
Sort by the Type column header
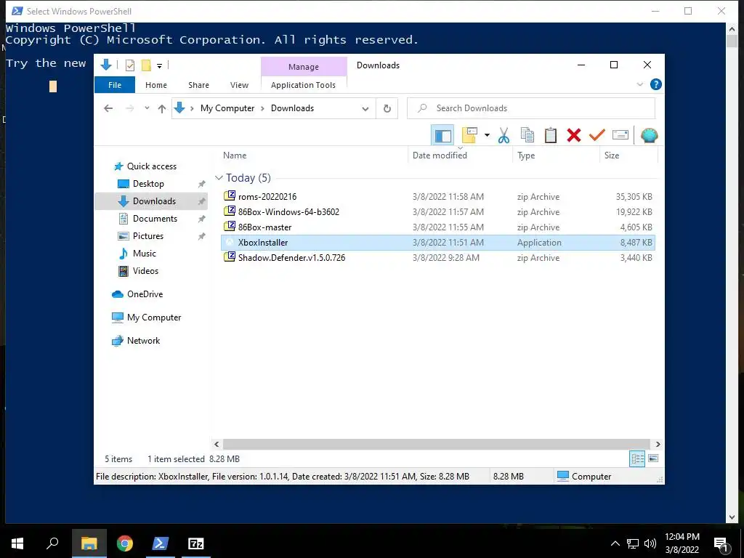[526, 155]
